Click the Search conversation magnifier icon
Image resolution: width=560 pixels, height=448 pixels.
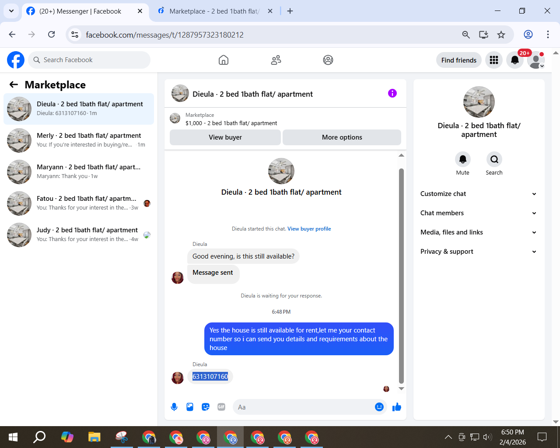494,159
